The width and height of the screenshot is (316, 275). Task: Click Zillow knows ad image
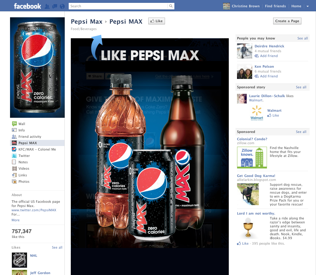click(252, 158)
